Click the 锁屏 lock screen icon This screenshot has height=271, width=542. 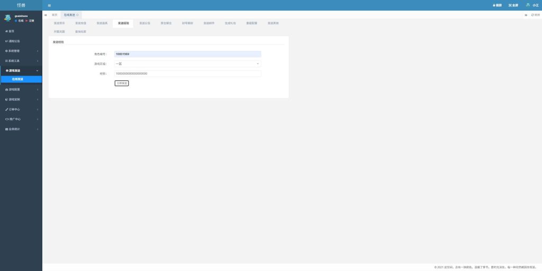click(x=497, y=5)
